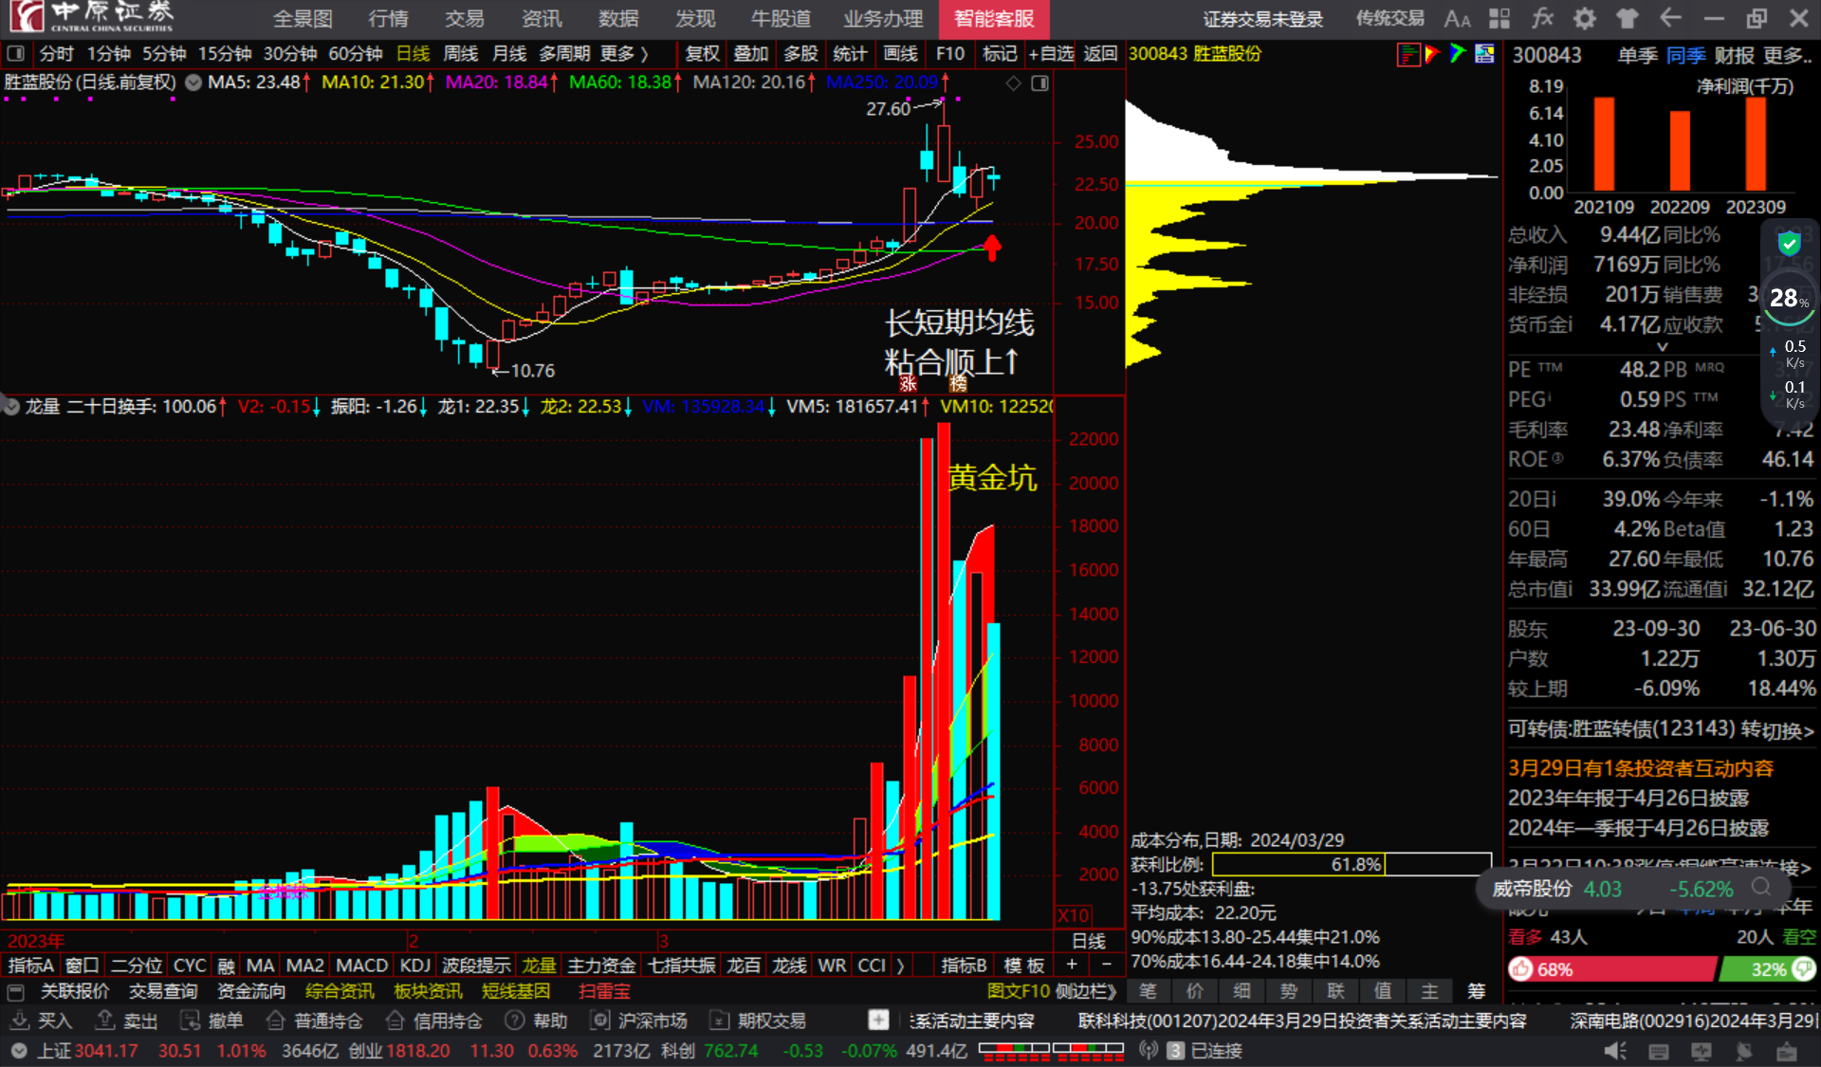Viewport: 1821px width, 1067px height.
Task: Click the volume speaker status icon
Action: [1614, 1050]
